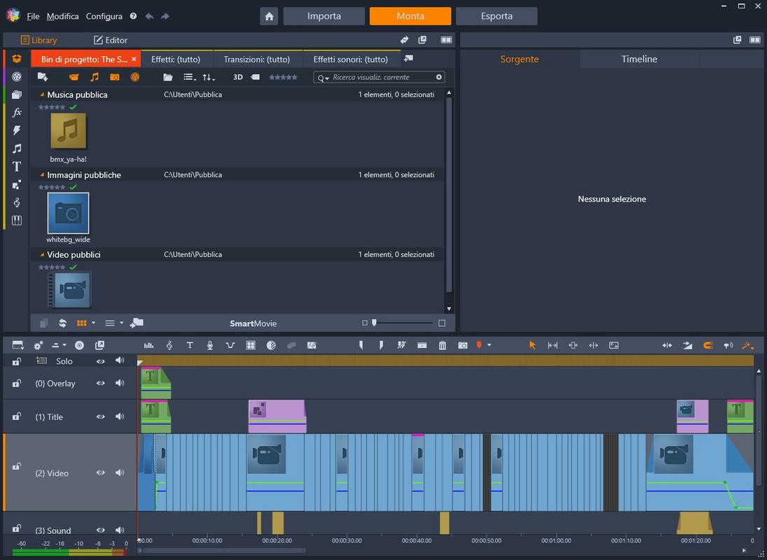This screenshot has height=560, width=767.
Task: Click the redo arrow icon
Action: point(165,16)
